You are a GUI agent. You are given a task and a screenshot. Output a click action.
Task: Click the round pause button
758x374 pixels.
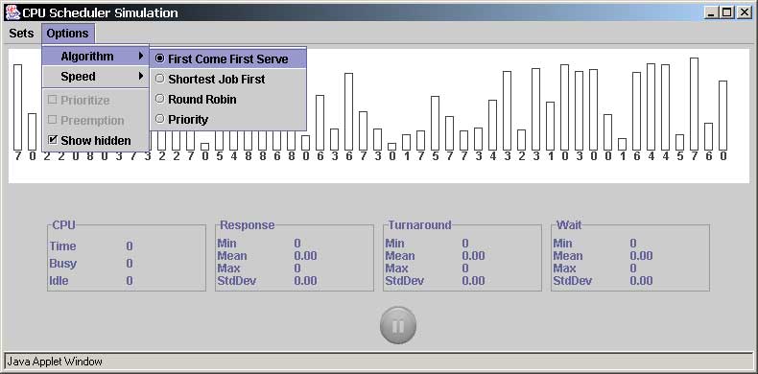click(398, 326)
